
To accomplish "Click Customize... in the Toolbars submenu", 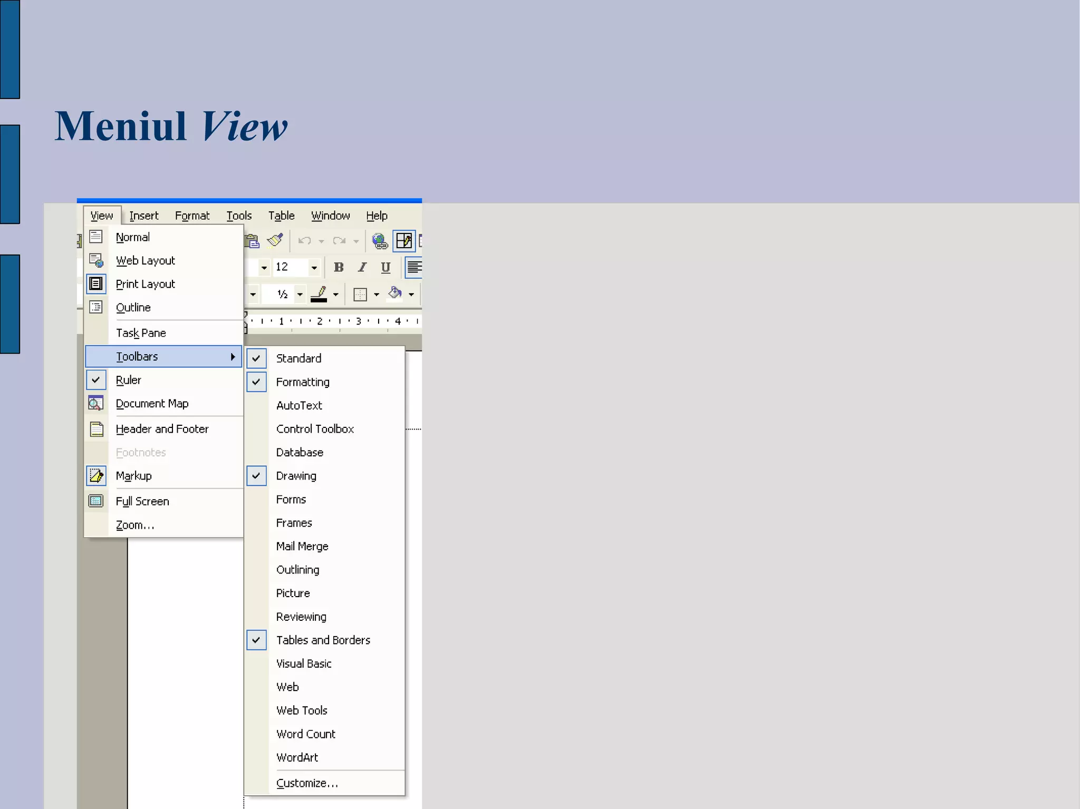I will pos(307,783).
